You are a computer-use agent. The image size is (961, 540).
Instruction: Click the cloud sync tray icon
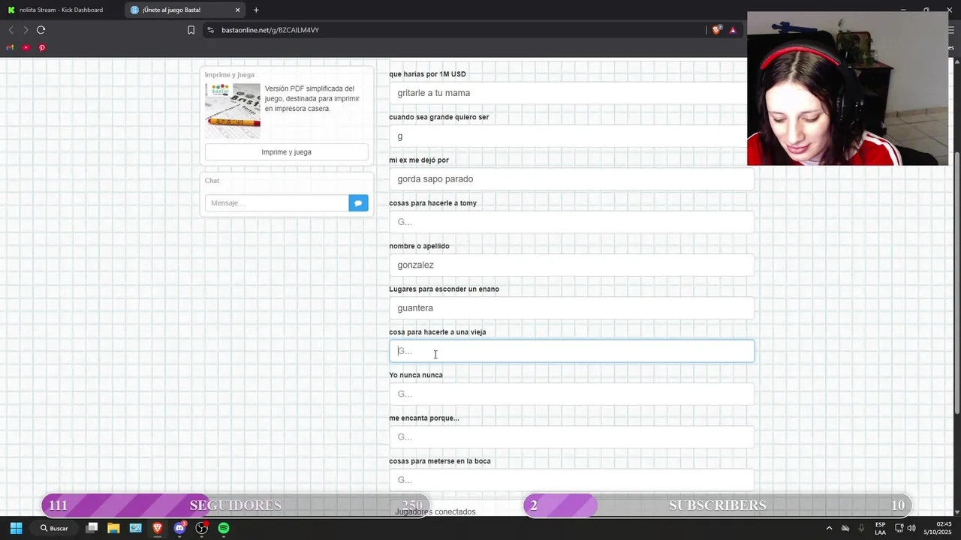[x=845, y=528]
